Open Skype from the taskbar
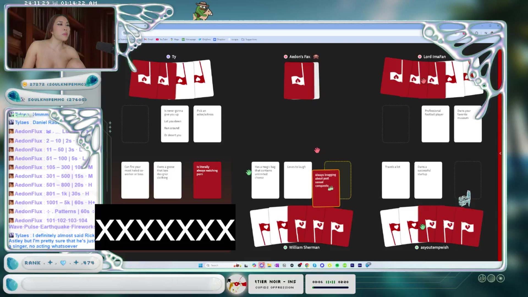This screenshot has height=297, width=528. [x=315, y=265]
